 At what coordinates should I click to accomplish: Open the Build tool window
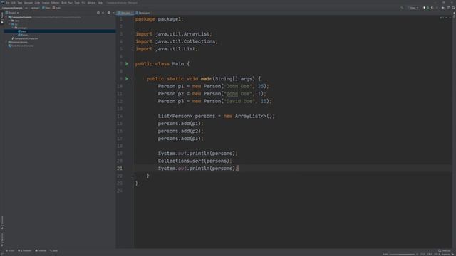coord(54,250)
